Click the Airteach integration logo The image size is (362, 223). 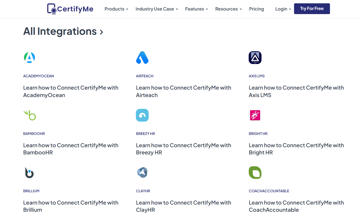click(142, 58)
